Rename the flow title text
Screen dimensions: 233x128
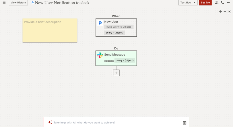(x=62, y=3)
